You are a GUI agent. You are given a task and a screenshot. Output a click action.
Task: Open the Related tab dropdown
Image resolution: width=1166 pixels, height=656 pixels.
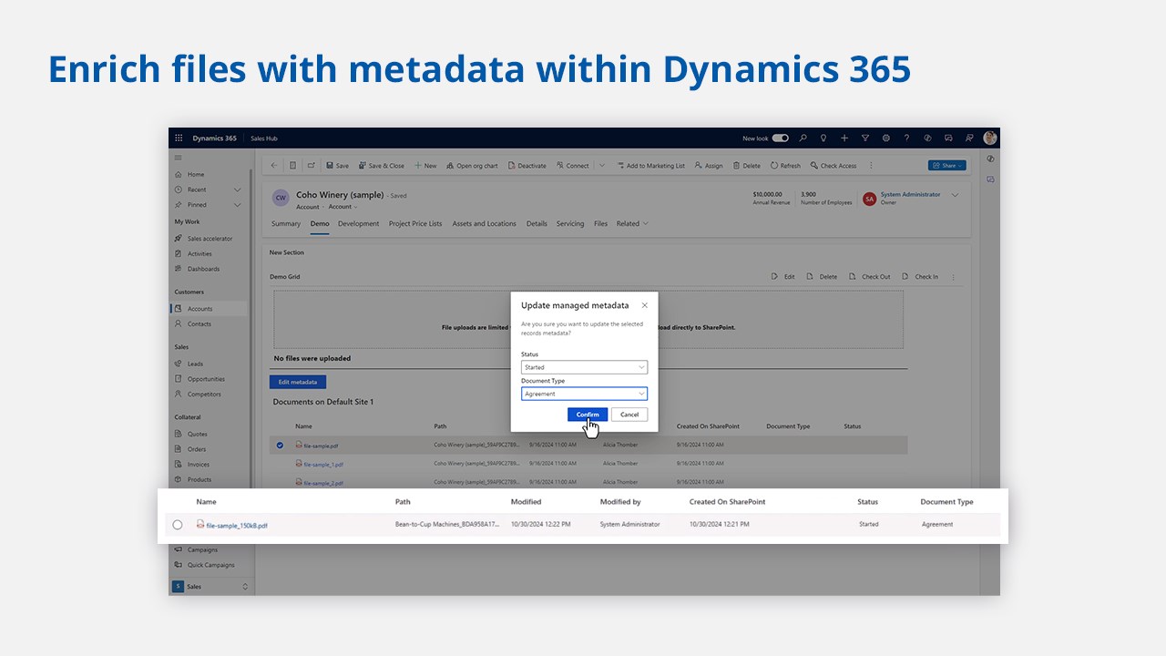[x=632, y=223]
